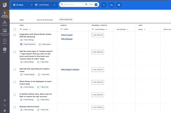
Task: Click the cloud icon in top bar
Action: pyautogui.click(x=111, y=5)
